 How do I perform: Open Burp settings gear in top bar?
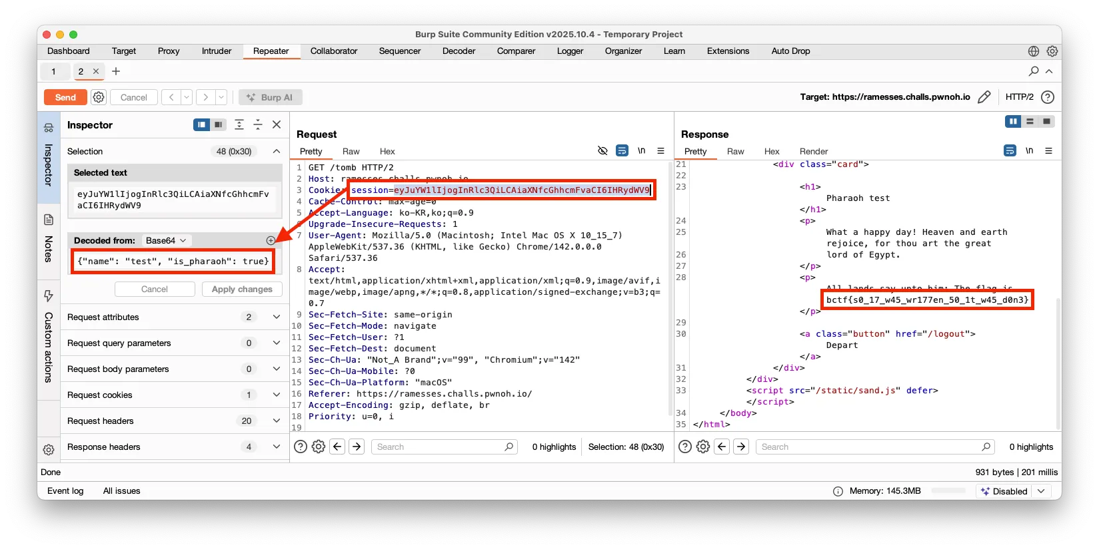click(x=1052, y=51)
